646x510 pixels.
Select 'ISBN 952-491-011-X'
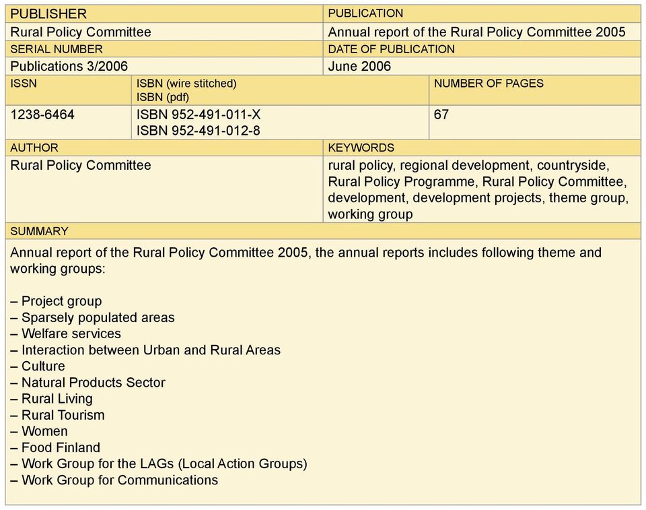(x=199, y=115)
